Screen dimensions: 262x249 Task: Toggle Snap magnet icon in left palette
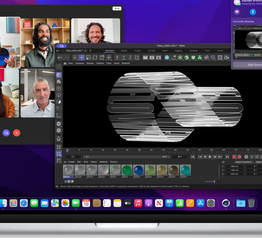tap(59, 139)
